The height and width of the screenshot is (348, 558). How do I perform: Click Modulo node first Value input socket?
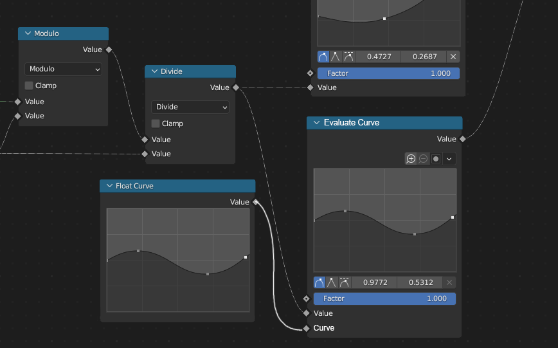pos(18,102)
